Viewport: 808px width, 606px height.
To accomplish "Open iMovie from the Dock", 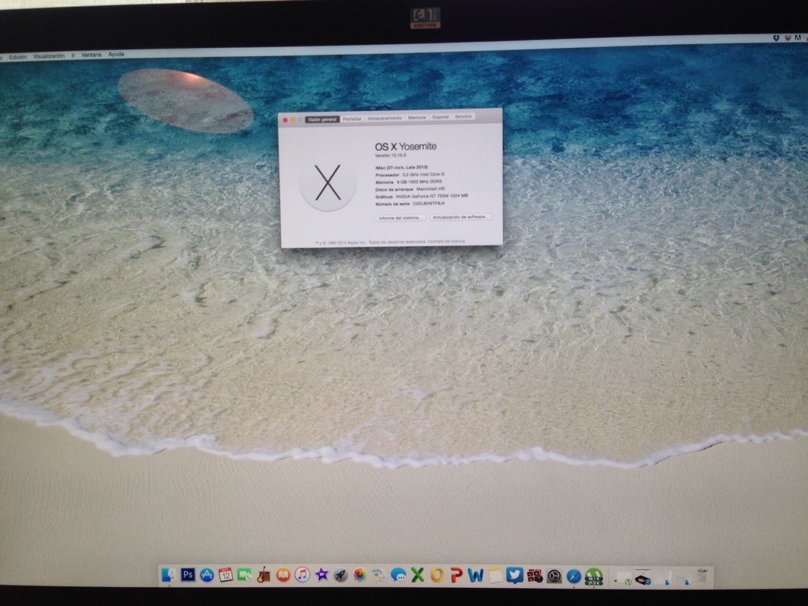I will [x=322, y=574].
